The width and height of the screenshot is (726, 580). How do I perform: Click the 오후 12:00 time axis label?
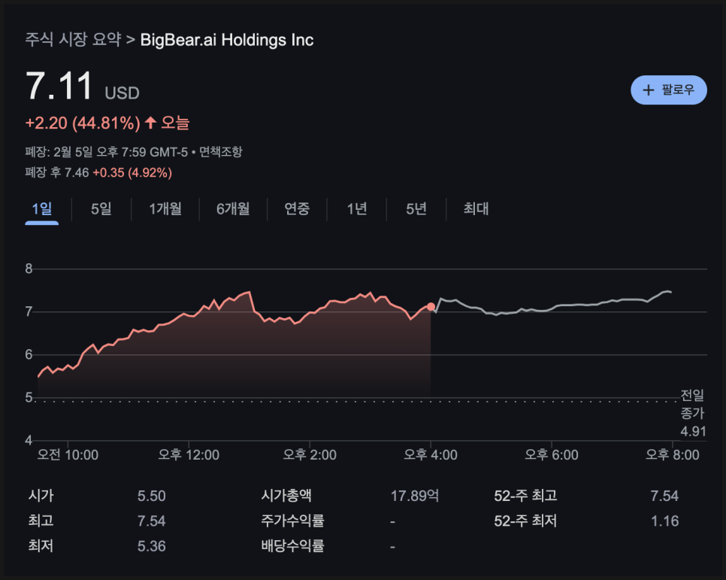point(189,455)
